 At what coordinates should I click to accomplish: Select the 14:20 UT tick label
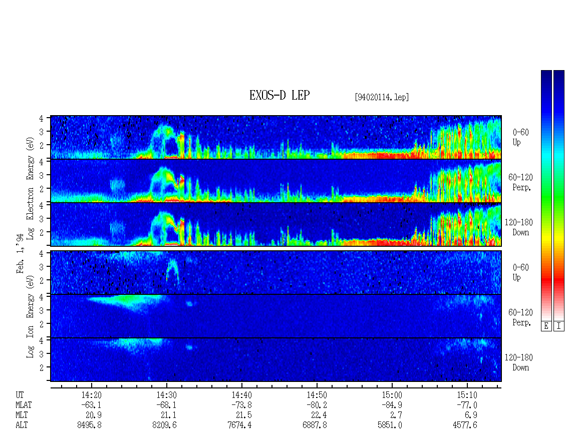(x=91, y=395)
